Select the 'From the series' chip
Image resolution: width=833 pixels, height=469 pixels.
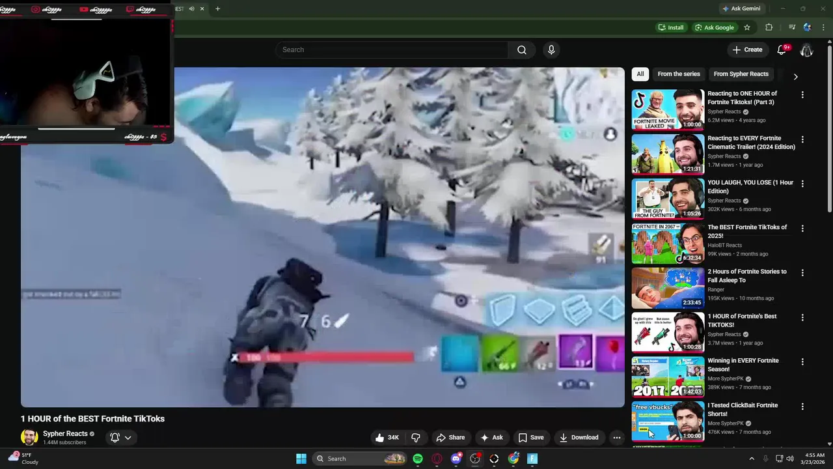coord(679,74)
